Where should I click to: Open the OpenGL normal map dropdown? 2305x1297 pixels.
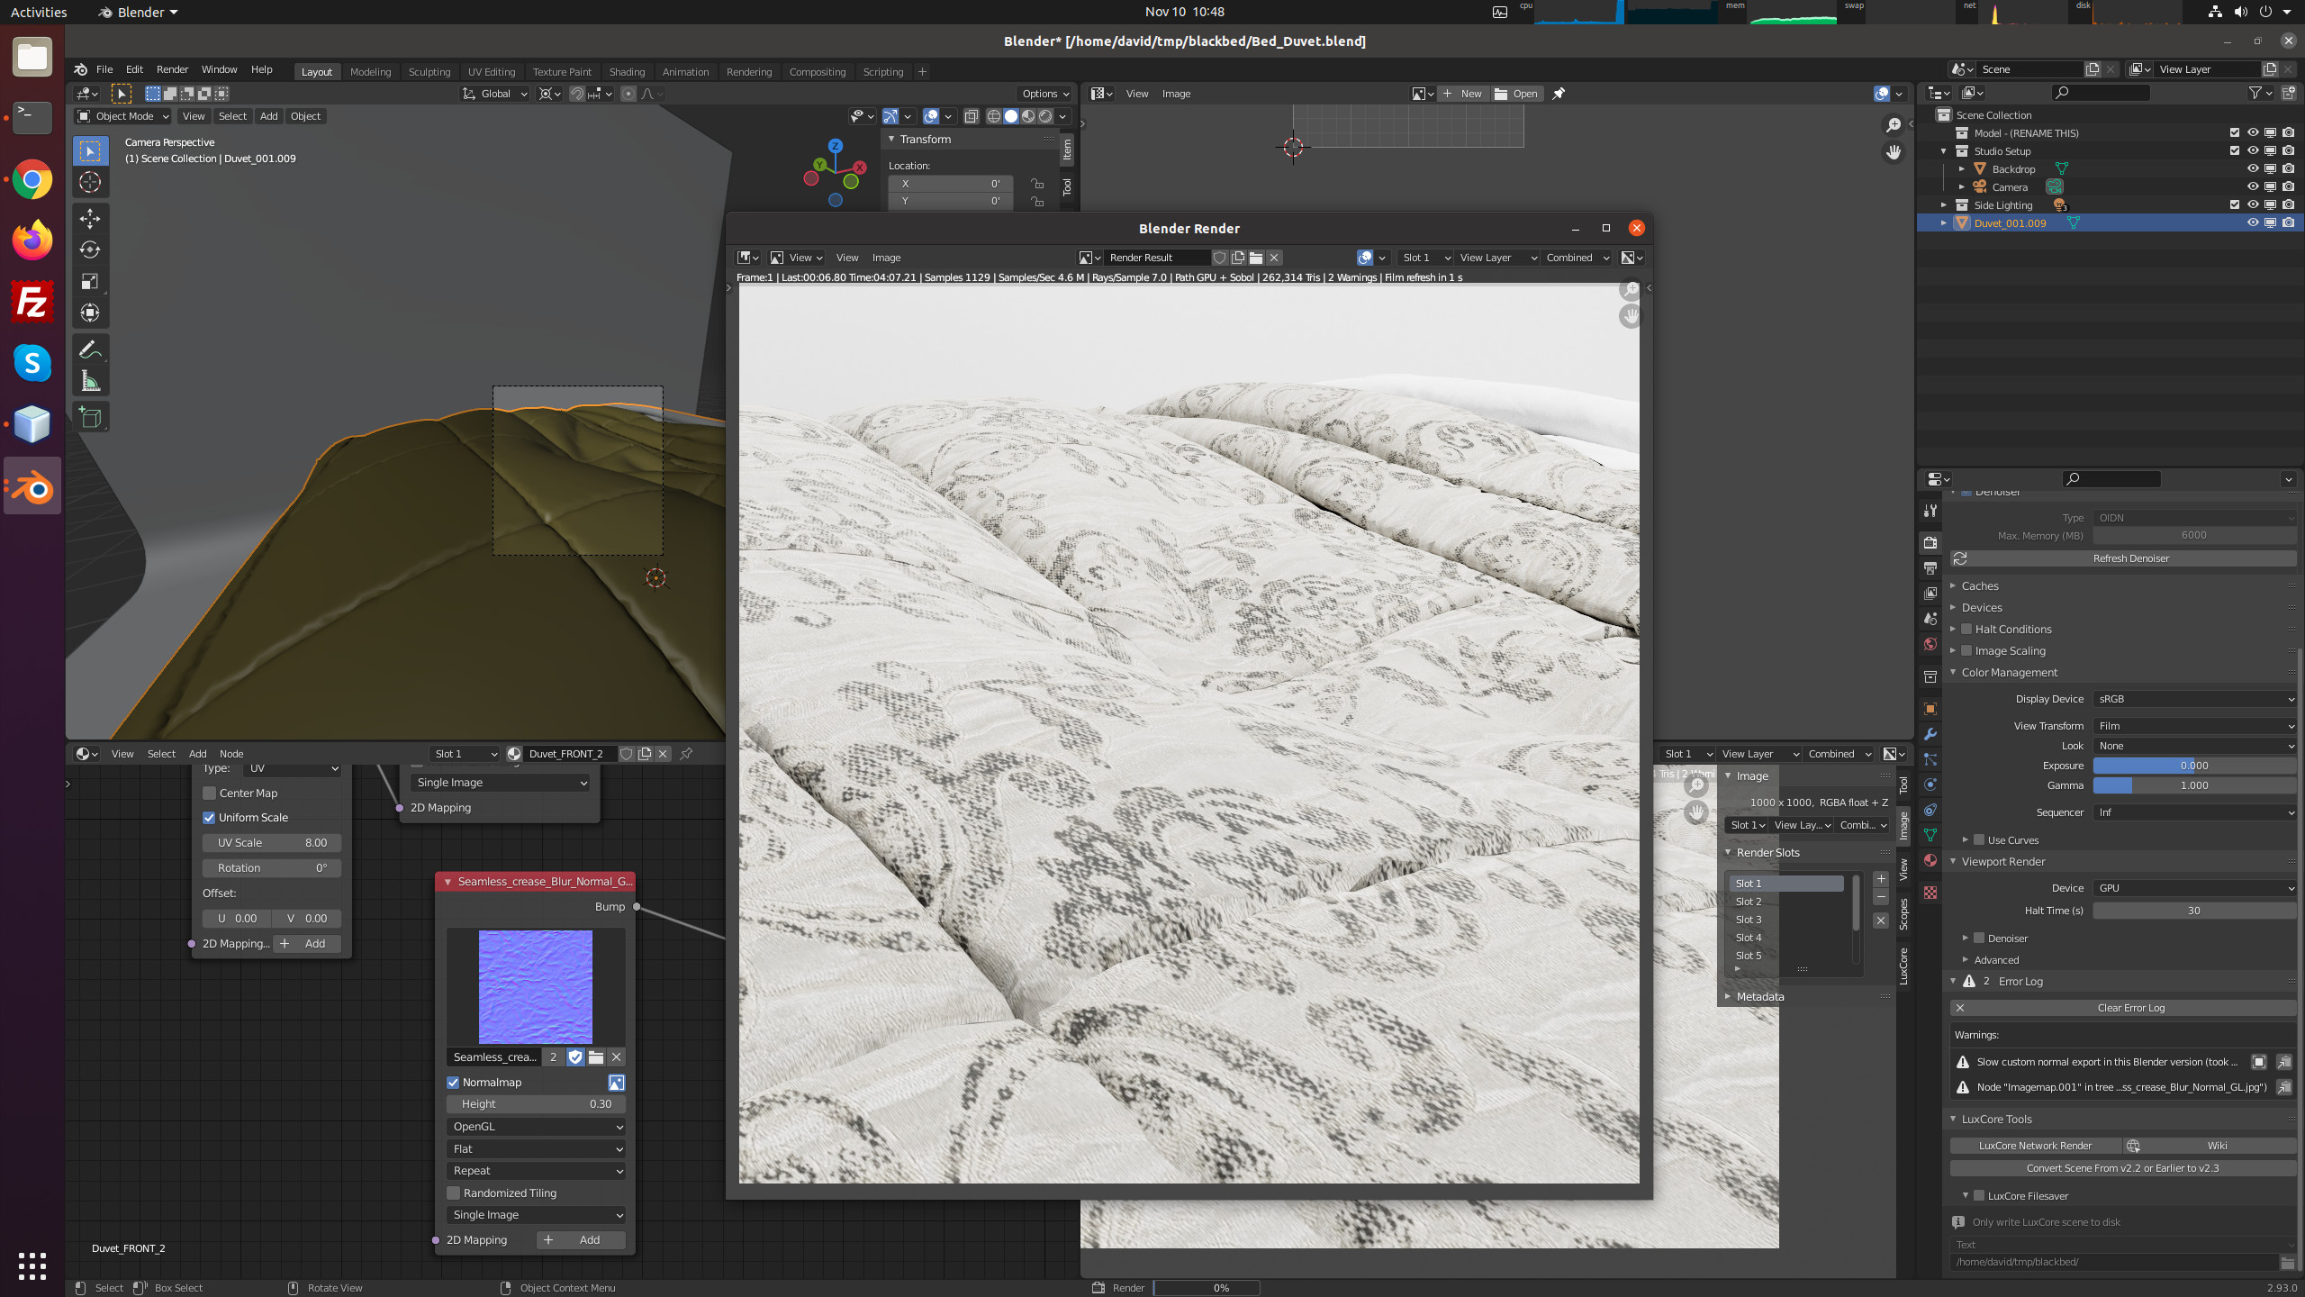(537, 1127)
